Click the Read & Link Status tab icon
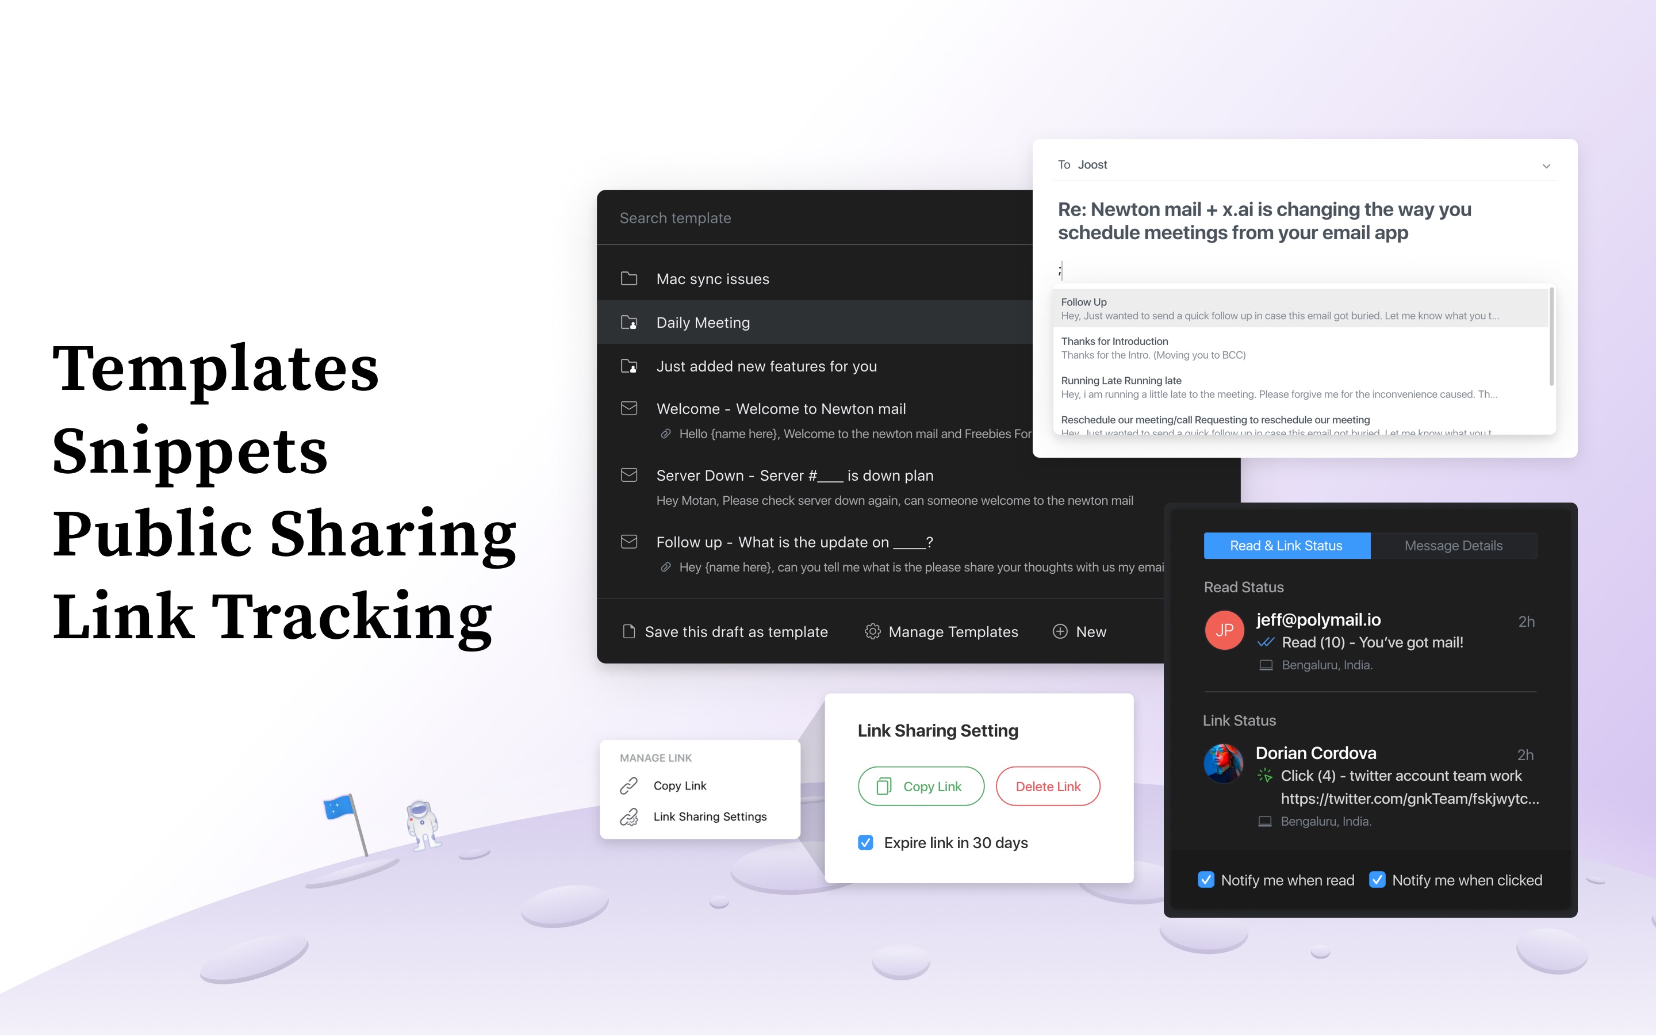The image size is (1656, 1035). coord(1286,545)
